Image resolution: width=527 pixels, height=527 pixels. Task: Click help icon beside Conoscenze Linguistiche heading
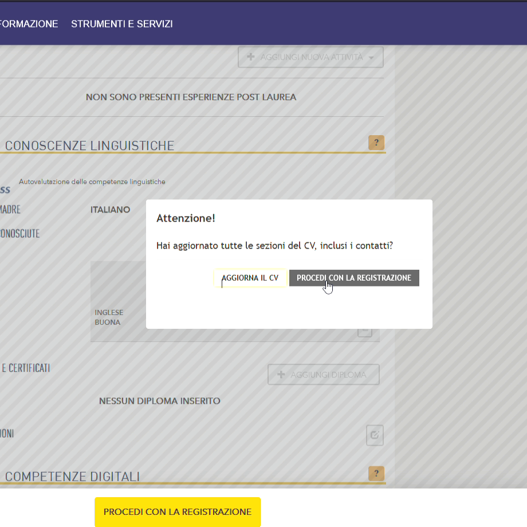tap(376, 143)
